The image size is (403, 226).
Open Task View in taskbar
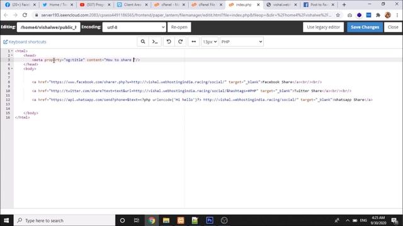pos(137,220)
